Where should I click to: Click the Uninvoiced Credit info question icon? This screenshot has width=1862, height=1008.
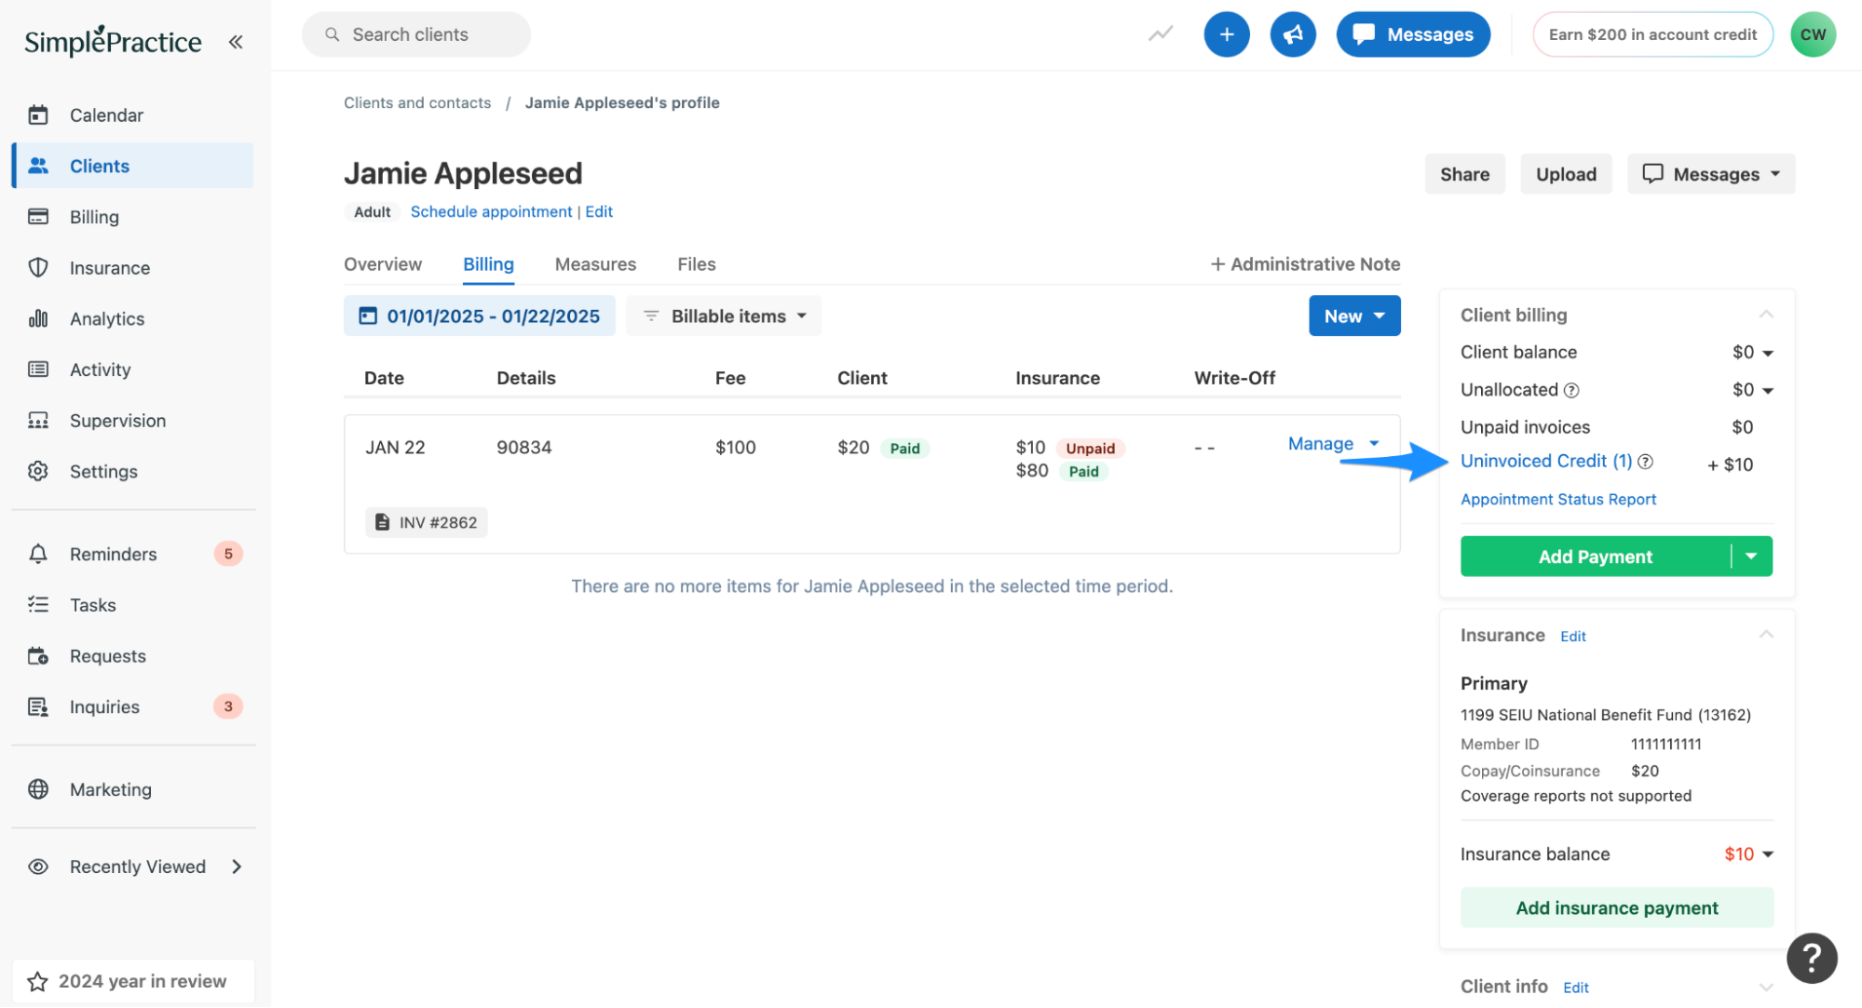point(1646,462)
